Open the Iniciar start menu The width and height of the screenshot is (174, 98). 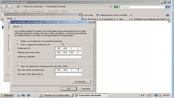7,95
